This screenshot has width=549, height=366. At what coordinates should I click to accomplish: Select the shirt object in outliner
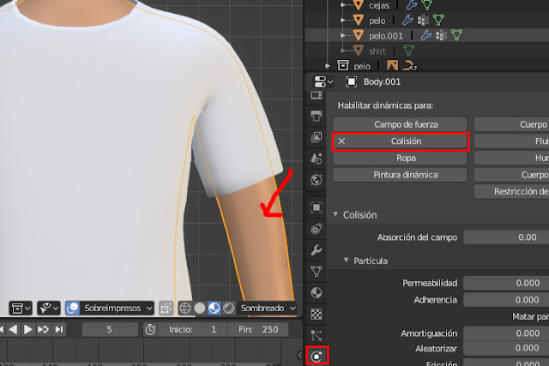coord(377,51)
